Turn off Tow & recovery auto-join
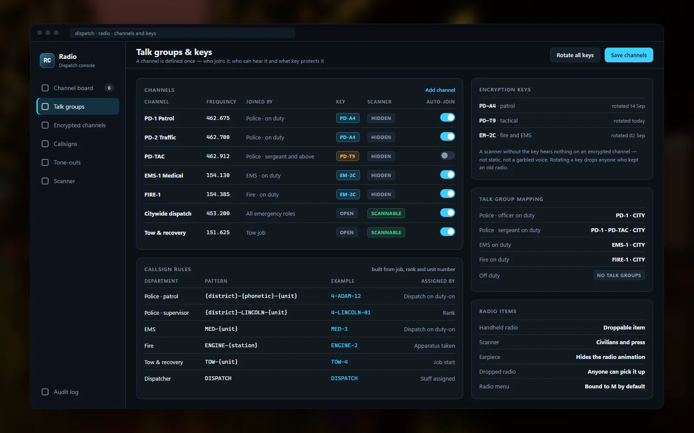 tap(447, 232)
